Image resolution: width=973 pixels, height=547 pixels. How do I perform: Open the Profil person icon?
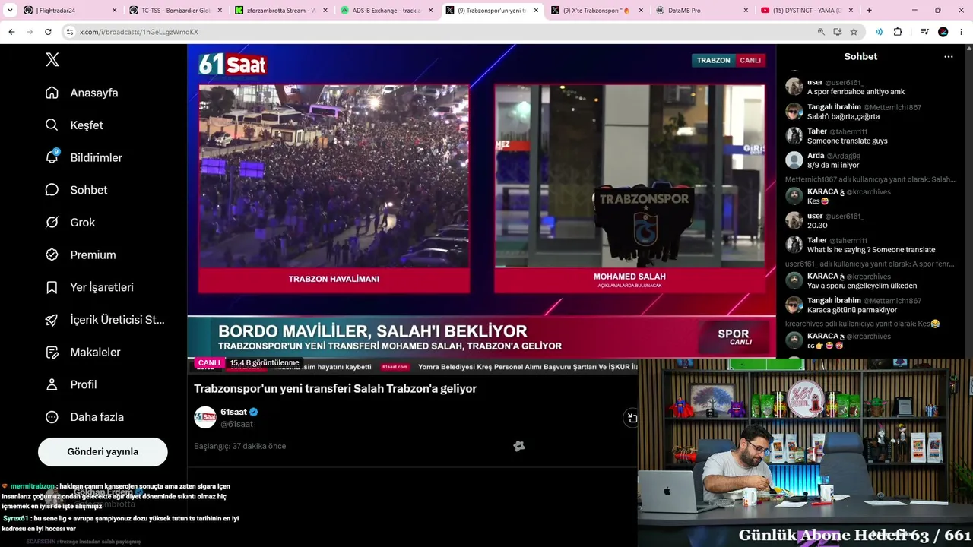[x=52, y=384]
